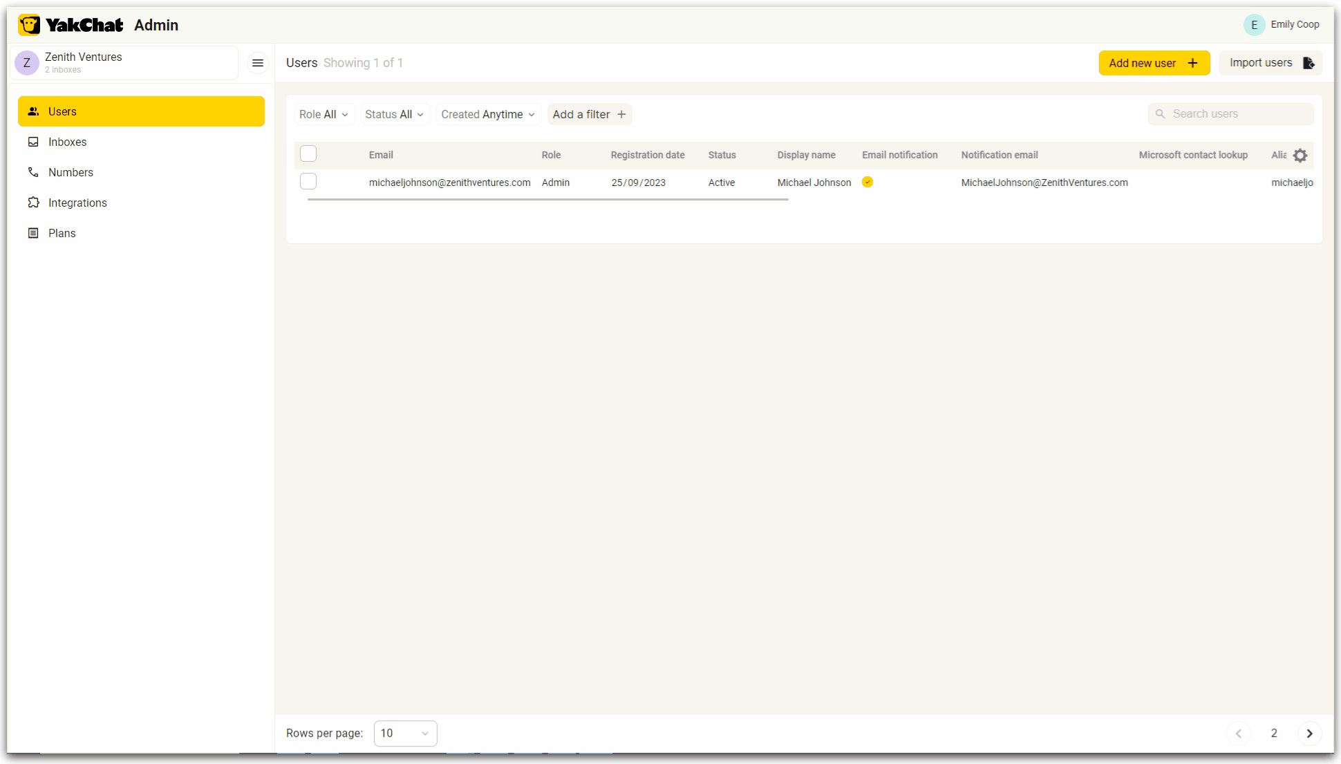Expand the Status All filter
This screenshot has height=764, width=1341.
point(394,115)
